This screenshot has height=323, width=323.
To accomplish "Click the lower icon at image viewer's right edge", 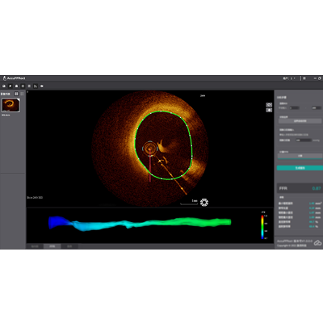I will [269, 110].
